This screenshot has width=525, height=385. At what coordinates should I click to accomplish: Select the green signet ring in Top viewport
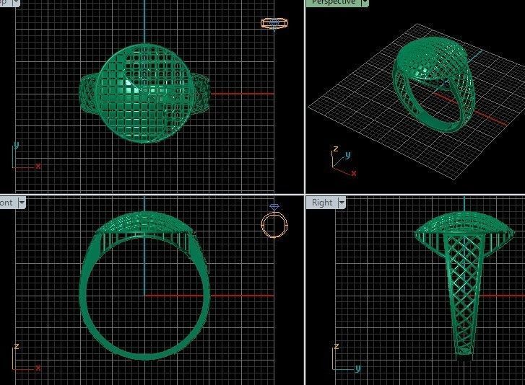pos(144,94)
